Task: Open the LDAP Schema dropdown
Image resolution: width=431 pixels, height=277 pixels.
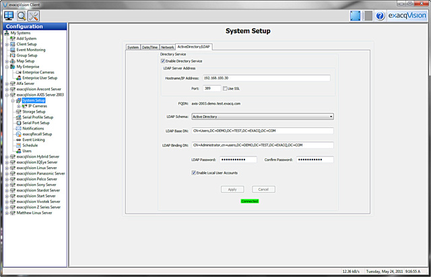Action: point(263,116)
